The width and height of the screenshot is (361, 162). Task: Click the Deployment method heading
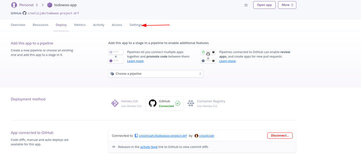(x=28, y=99)
